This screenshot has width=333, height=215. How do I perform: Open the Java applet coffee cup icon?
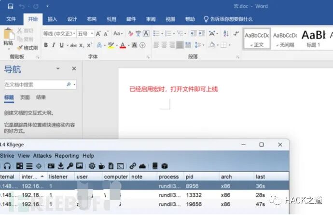(101, 166)
